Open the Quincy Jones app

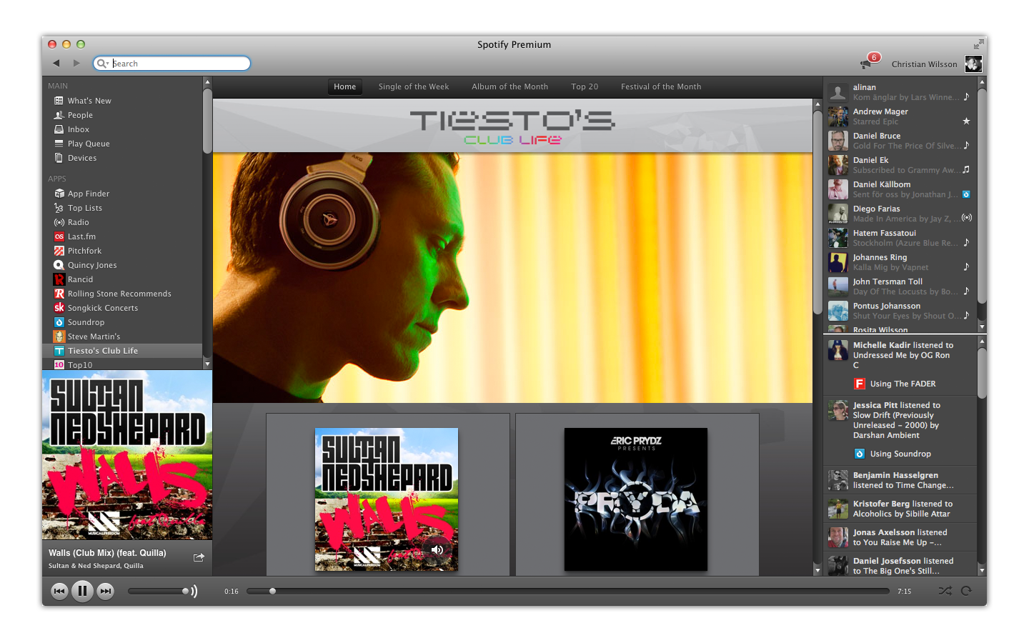tap(85, 265)
